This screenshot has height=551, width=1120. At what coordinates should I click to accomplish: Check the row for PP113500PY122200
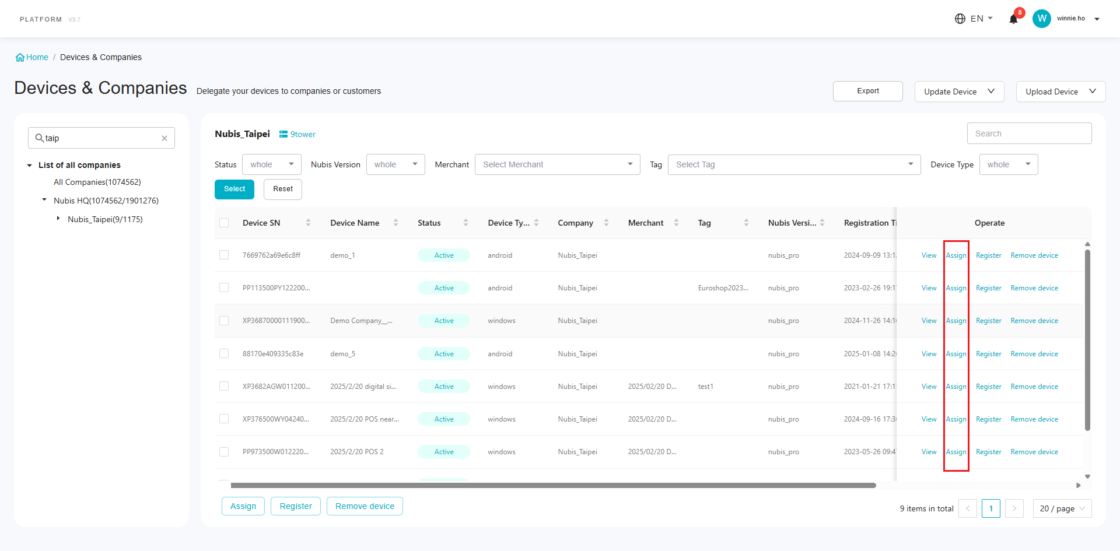pyautogui.click(x=224, y=287)
